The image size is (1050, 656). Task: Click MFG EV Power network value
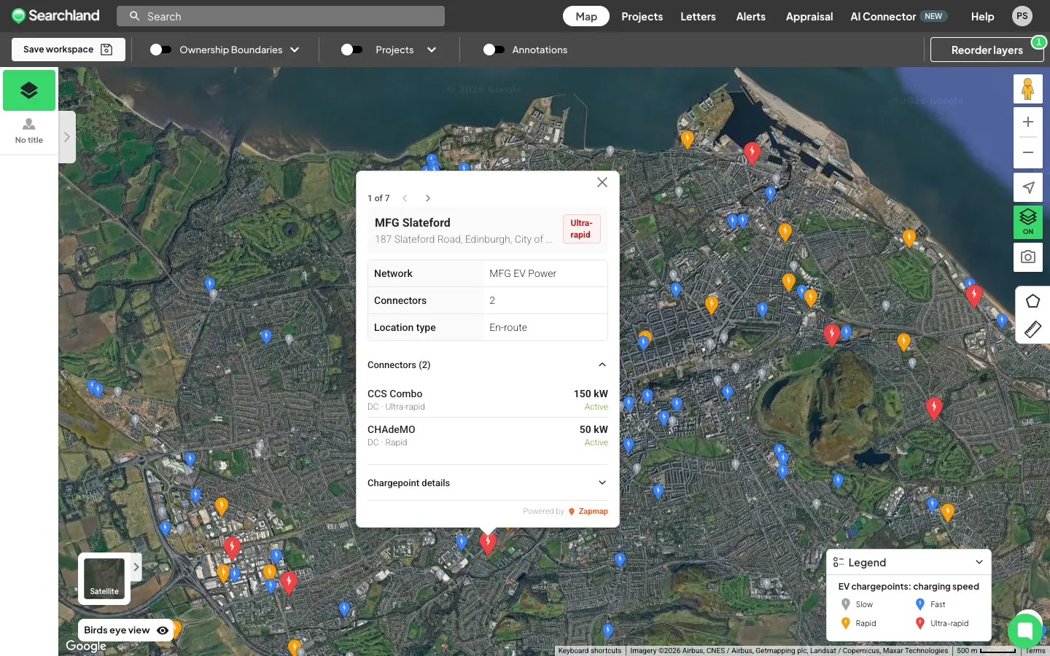523,273
